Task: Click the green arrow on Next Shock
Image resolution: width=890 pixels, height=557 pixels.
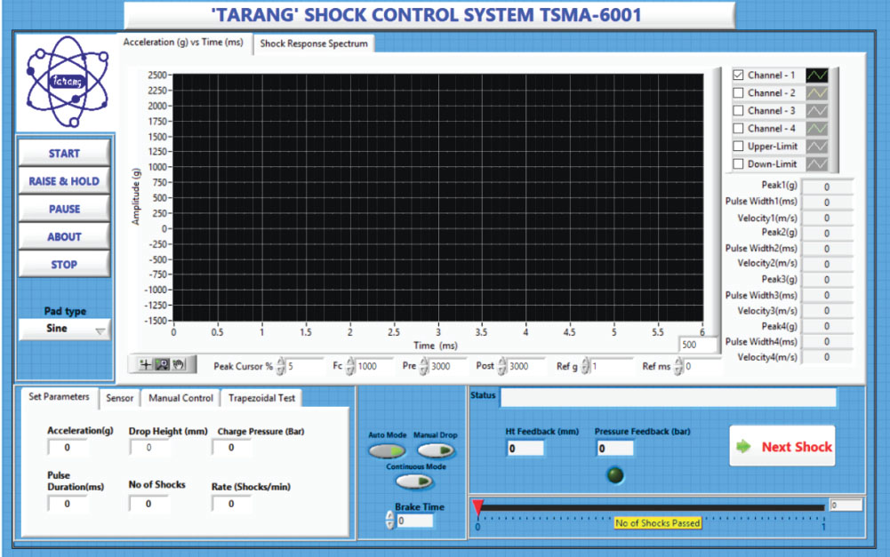Action: 743,446
